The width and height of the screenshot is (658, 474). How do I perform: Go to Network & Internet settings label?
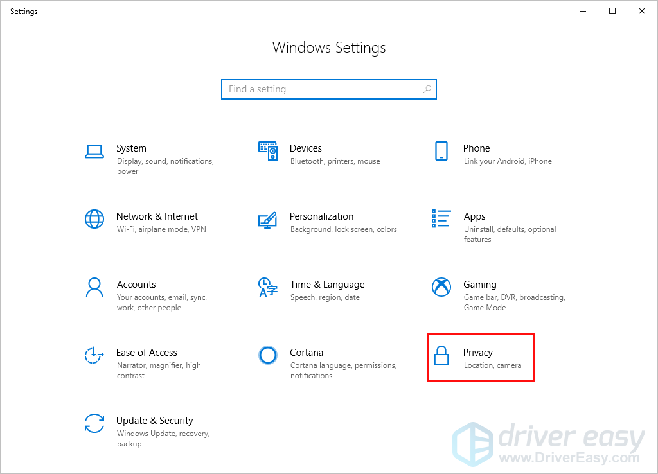157,216
